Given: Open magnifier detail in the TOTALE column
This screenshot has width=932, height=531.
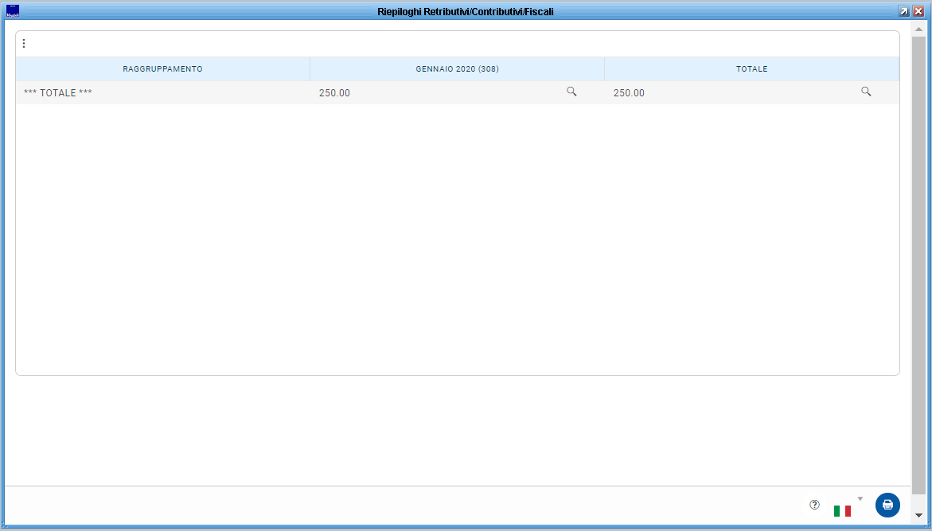Looking at the screenshot, I should pyautogui.click(x=866, y=92).
